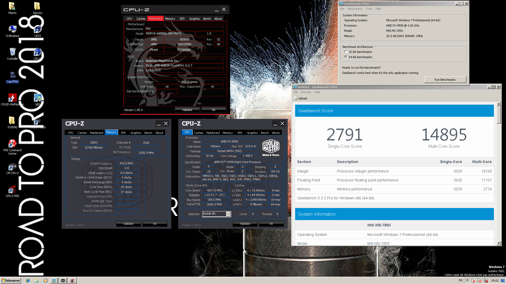Open CPU tab in MSI CPU-Z mainboard window
This screenshot has width=506, height=284.
pos(129,19)
